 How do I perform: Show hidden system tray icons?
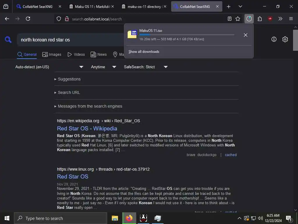[x=240, y=218]
